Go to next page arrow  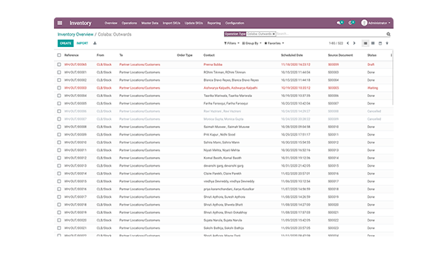pos(355,43)
